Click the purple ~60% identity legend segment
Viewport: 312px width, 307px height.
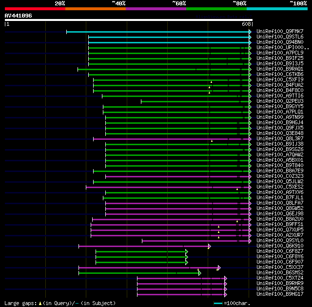click(156, 9)
